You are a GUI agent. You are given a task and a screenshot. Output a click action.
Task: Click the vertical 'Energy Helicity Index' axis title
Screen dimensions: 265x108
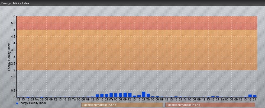click(9, 57)
